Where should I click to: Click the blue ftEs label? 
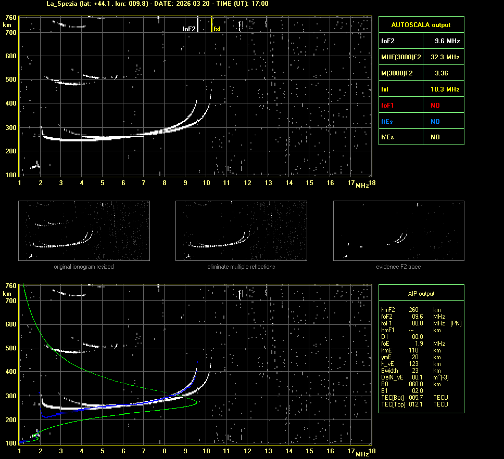388,121
